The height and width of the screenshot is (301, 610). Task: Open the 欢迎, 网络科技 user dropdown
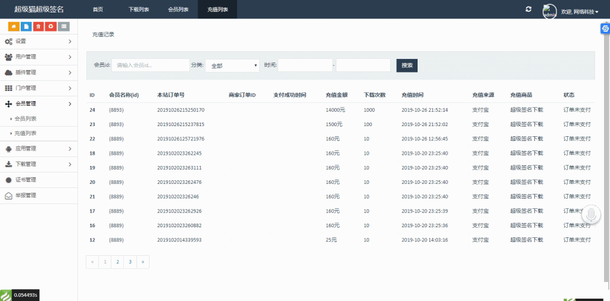(x=580, y=11)
